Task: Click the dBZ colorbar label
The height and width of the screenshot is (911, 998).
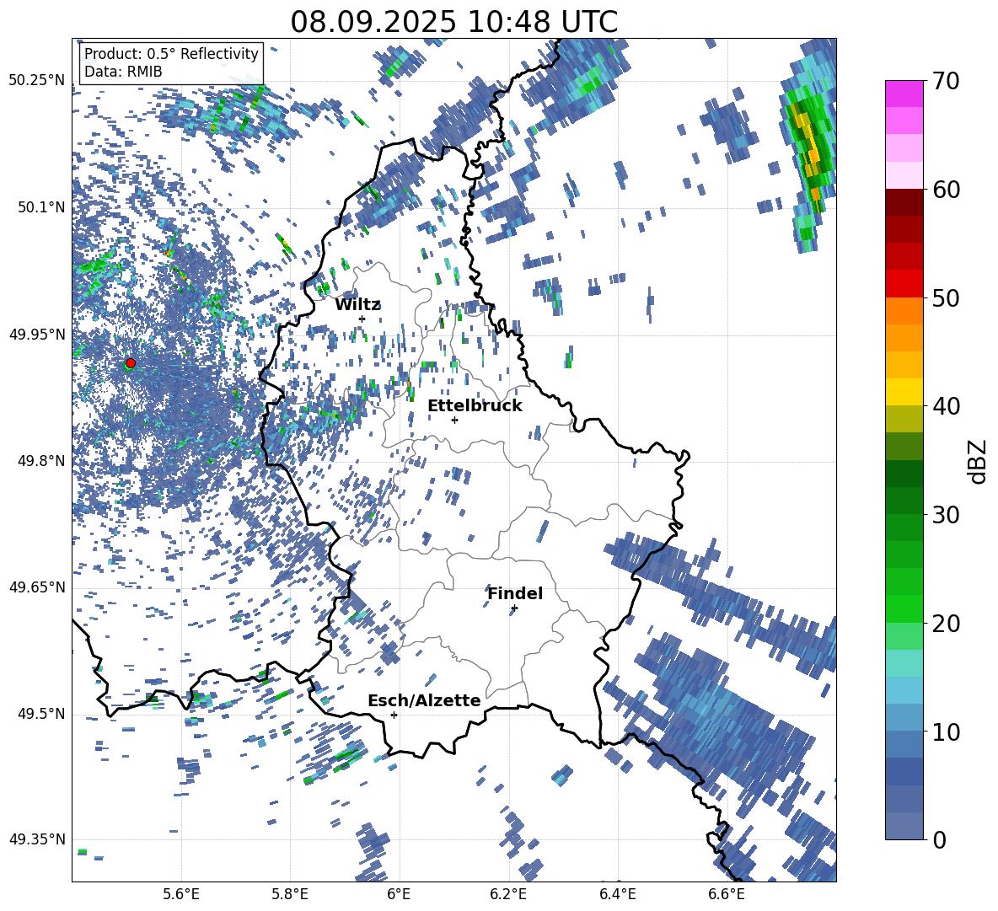Action: [x=979, y=462]
